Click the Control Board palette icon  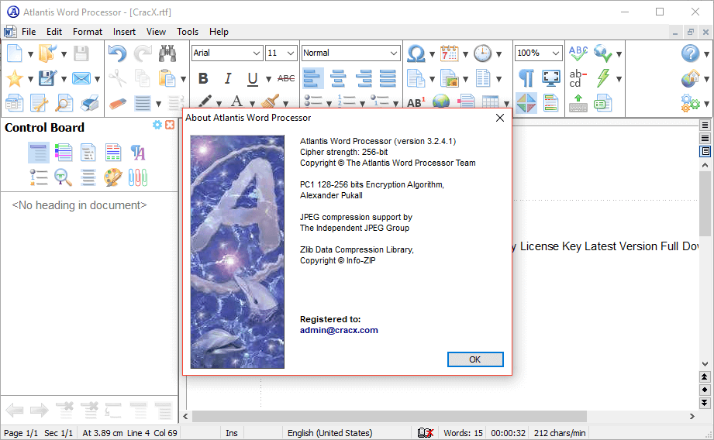coord(112,177)
